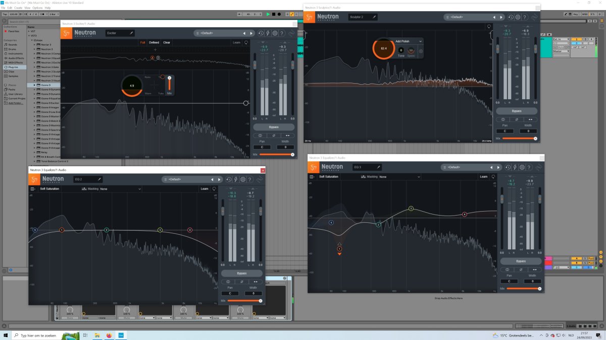Toggle channel swap arrows in Sculptor window
Screen dimensions: 606x340
(530, 119)
